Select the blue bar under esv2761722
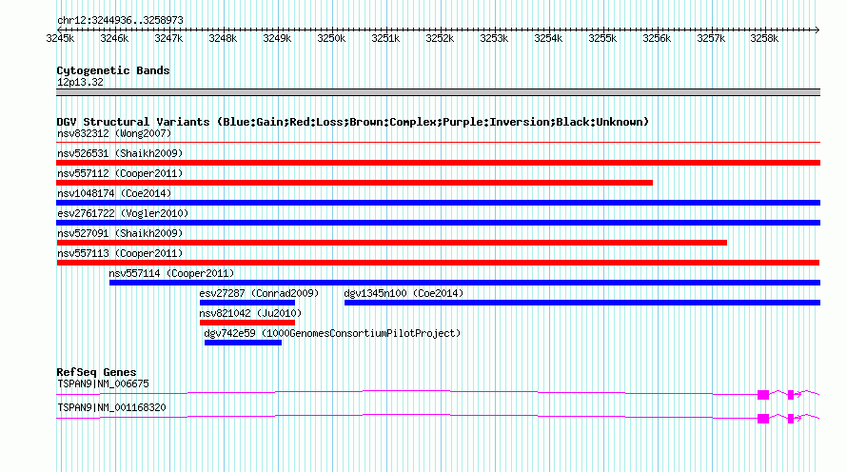The image size is (847, 472). (438, 223)
